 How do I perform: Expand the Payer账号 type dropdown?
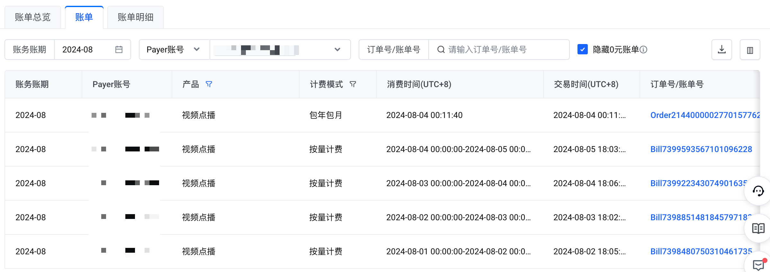coord(174,50)
